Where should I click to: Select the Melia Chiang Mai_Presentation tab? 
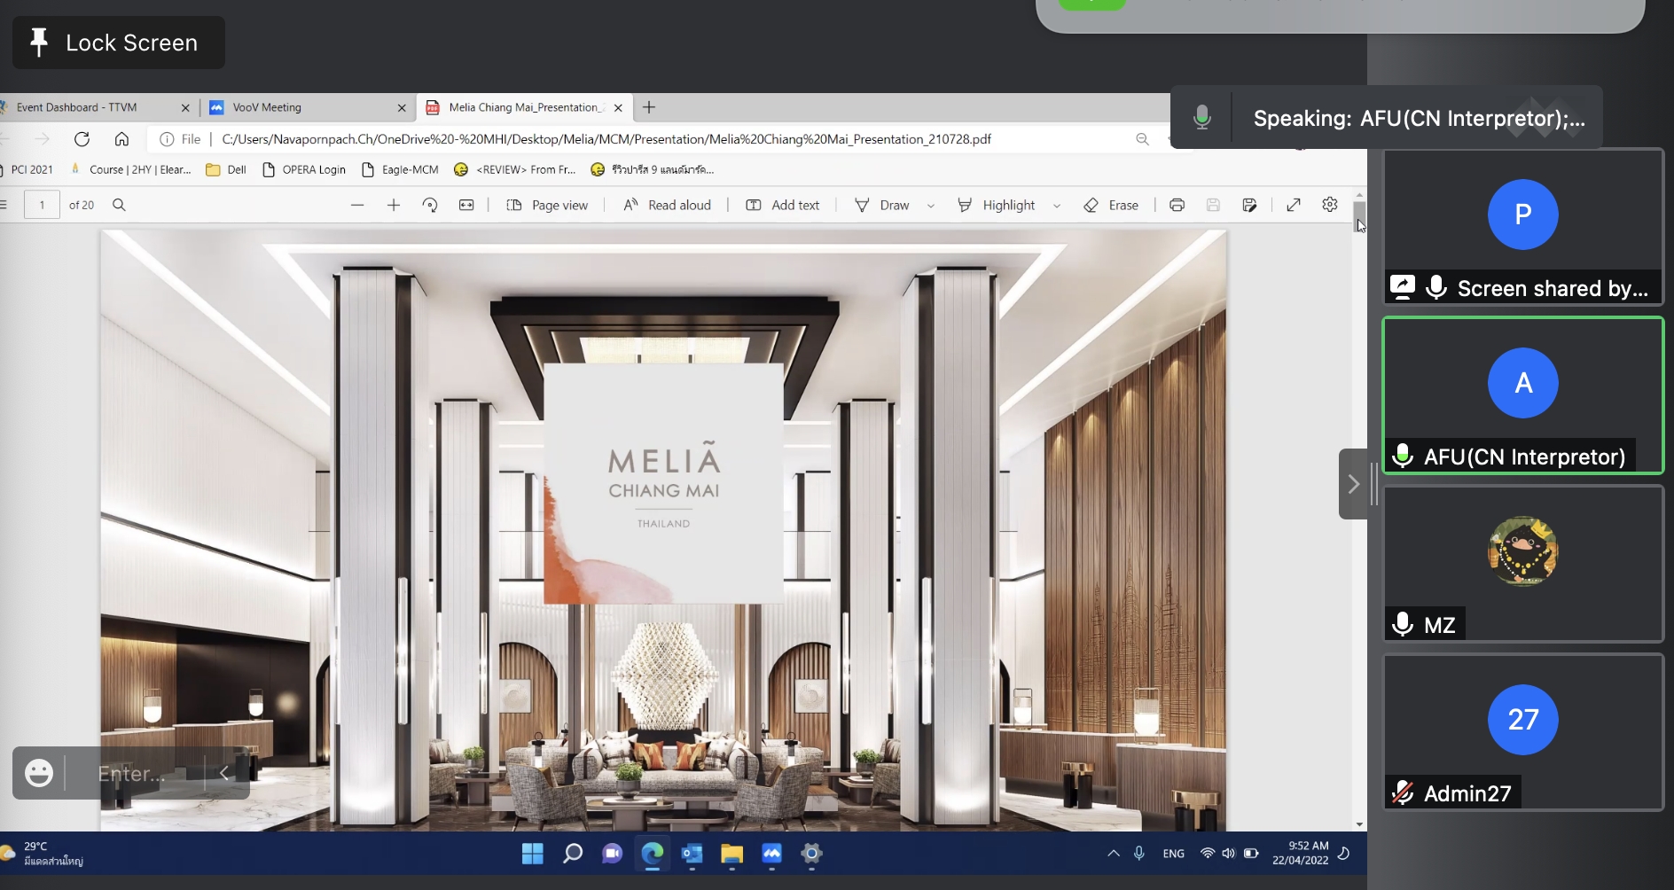523,107
